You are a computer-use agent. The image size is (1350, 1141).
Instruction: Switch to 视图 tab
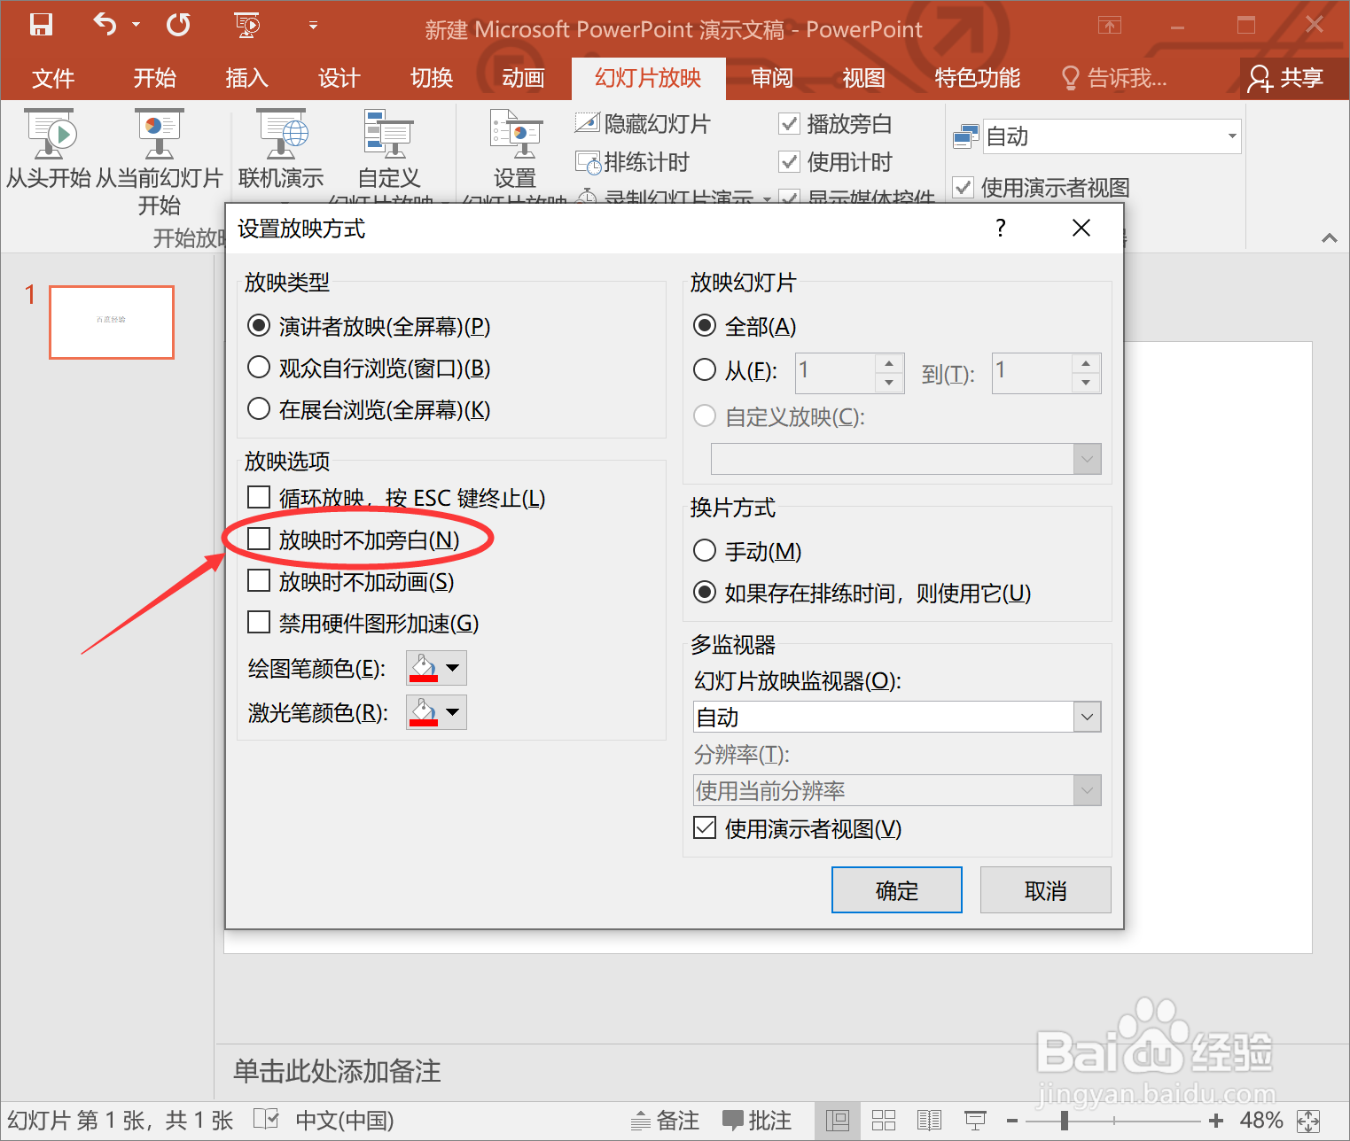point(863,78)
